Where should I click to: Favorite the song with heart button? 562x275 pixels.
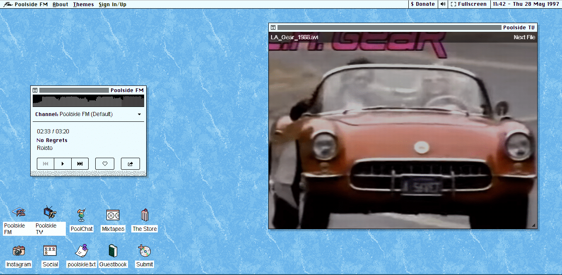[x=105, y=164]
